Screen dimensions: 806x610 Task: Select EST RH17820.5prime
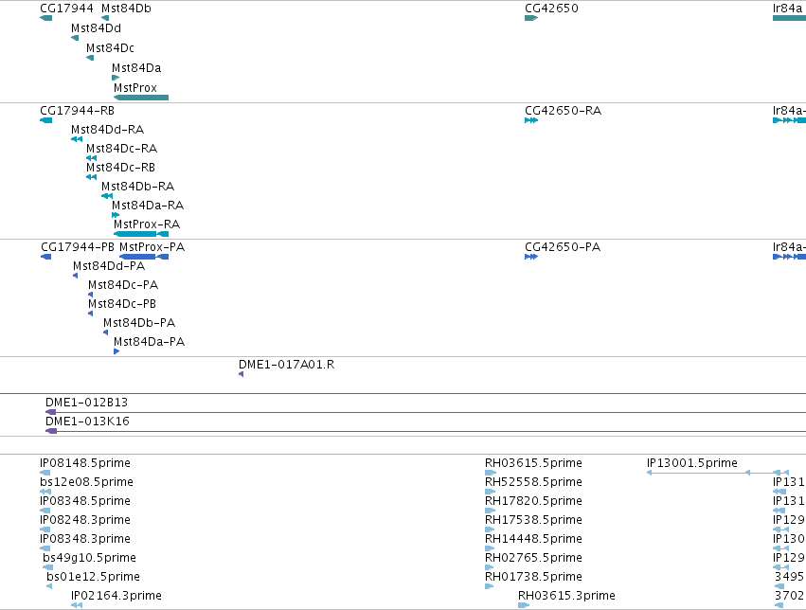point(533,502)
